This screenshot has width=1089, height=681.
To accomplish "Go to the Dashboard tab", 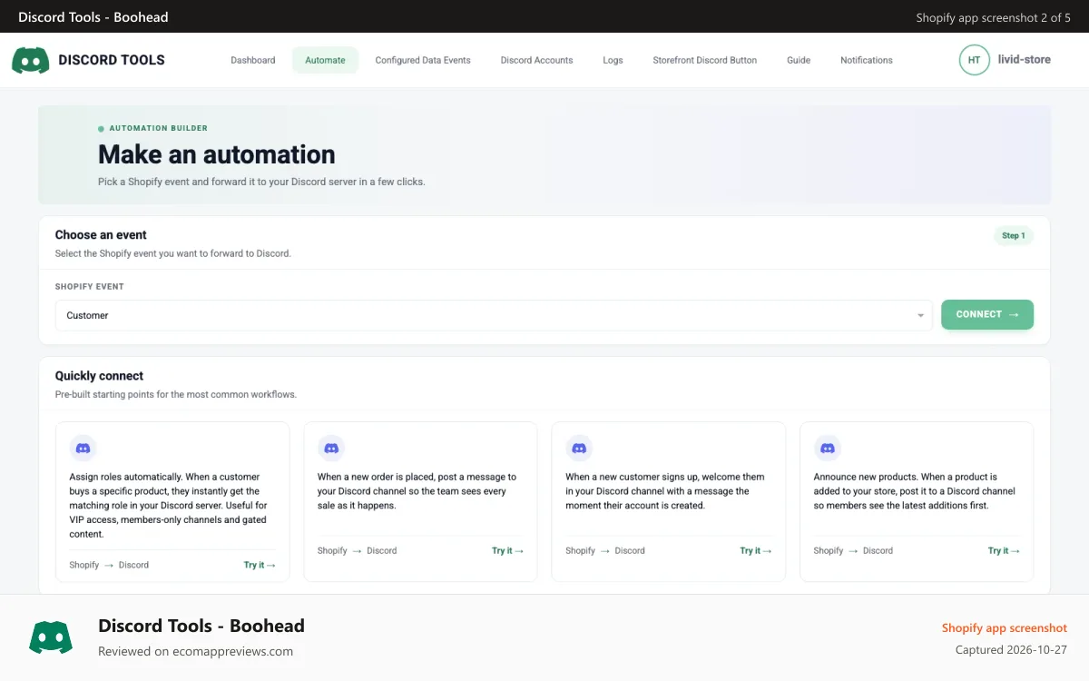I will coord(253,60).
